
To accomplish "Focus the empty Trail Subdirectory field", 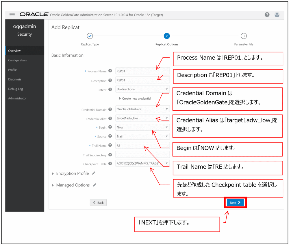I will pos(142,154).
